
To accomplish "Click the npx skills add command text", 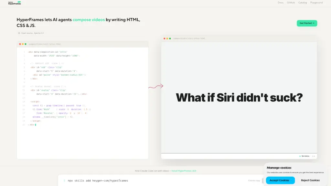I will (98, 181).
